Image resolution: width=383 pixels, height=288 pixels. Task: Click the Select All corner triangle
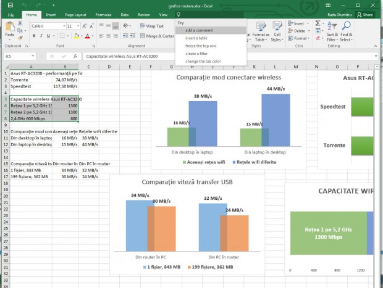tap(6, 67)
